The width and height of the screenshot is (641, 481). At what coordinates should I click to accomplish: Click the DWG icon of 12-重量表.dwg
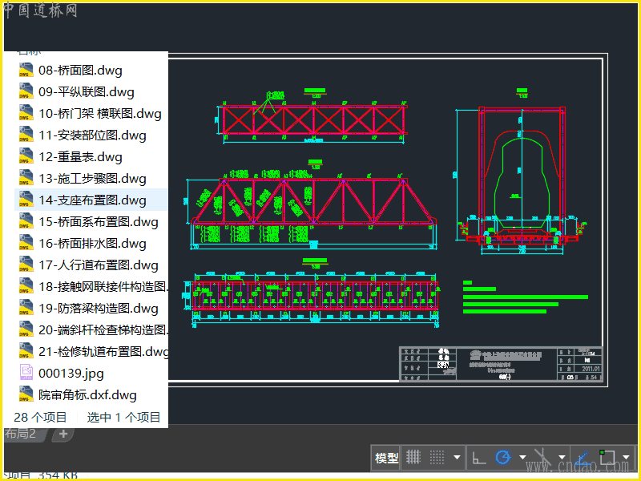pos(26,157)
